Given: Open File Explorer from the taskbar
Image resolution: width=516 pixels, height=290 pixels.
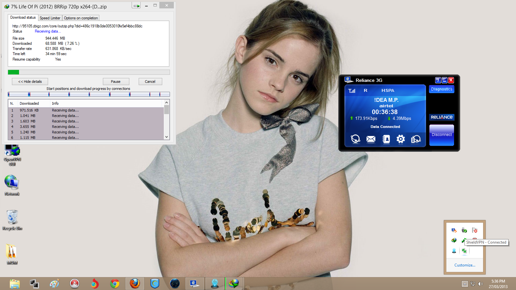Looking at the screenshot, I should [x=15, y=284].
